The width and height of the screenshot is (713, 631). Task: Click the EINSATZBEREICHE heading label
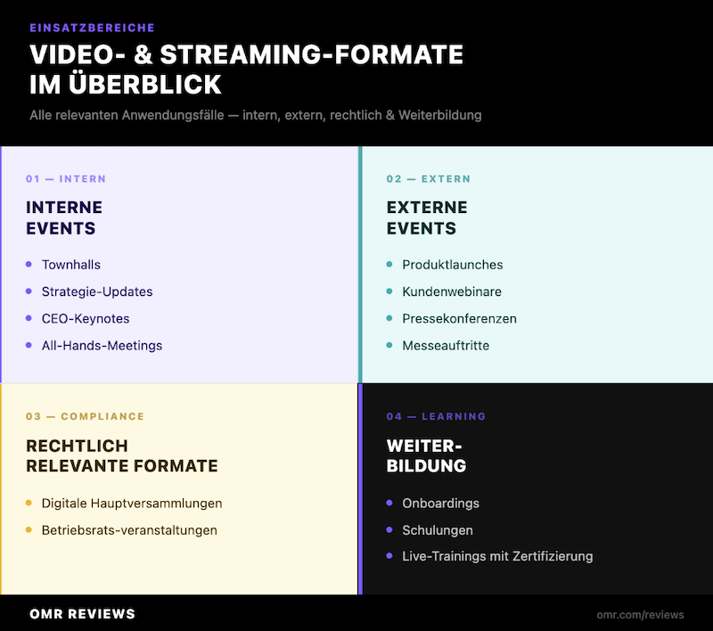pyautogui.click(x=93, y=28)
